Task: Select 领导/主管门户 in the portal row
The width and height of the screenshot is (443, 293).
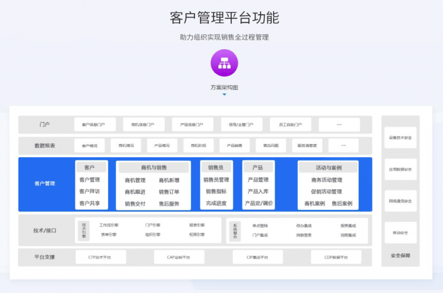Action: [241, 124]
